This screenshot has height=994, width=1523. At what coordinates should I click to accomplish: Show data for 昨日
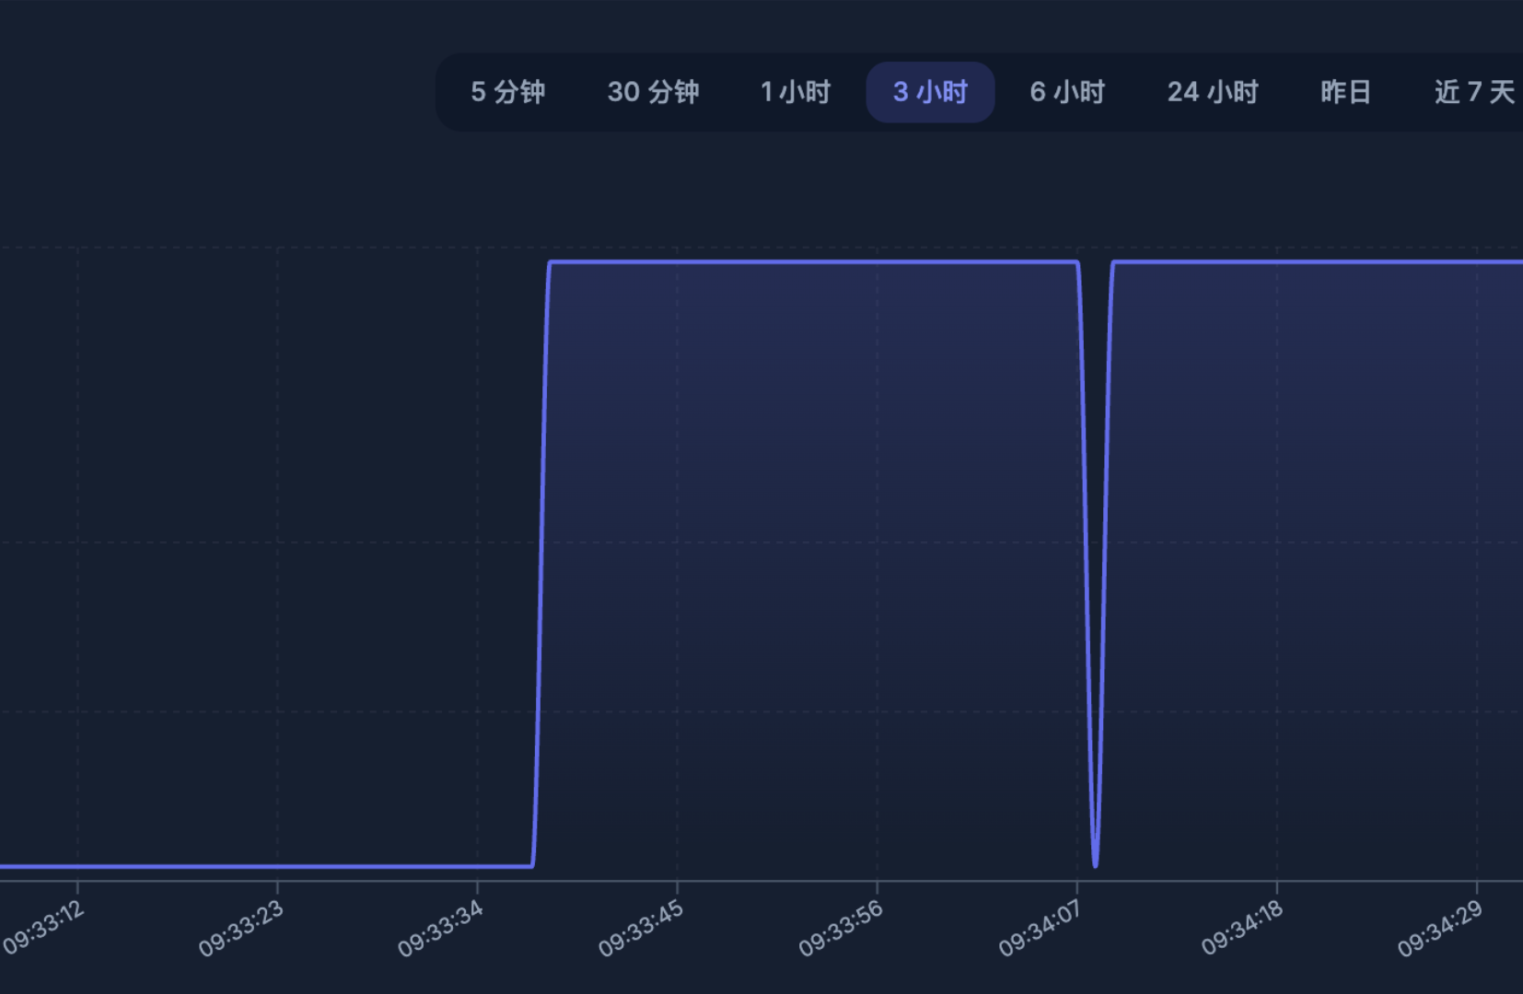tap(1345, 92)
